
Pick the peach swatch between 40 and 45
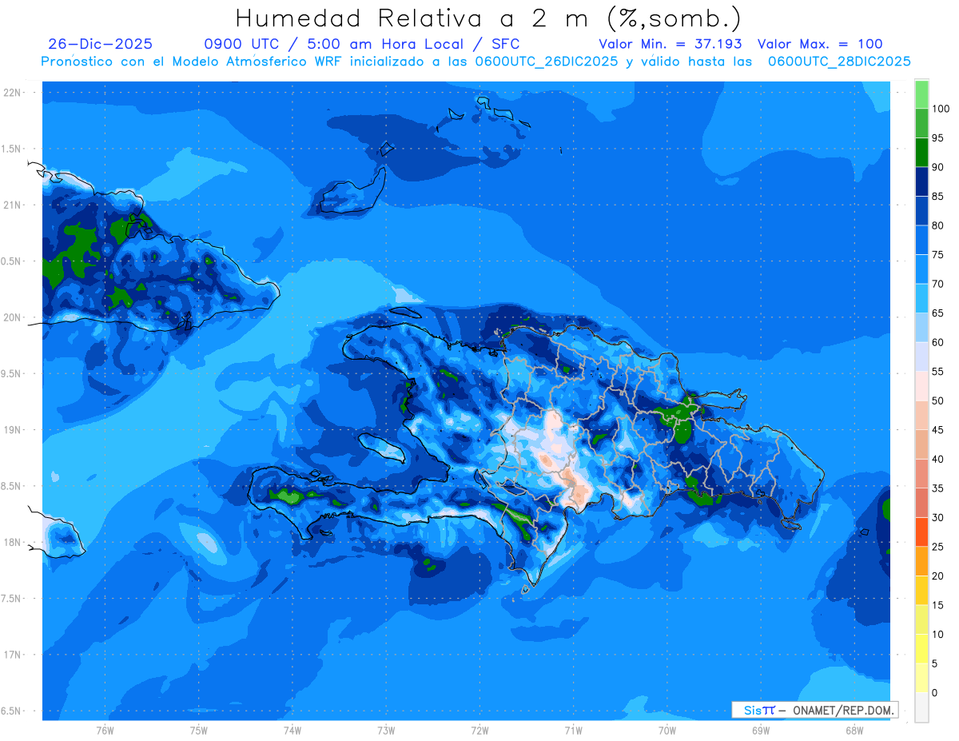click(921, 444)
